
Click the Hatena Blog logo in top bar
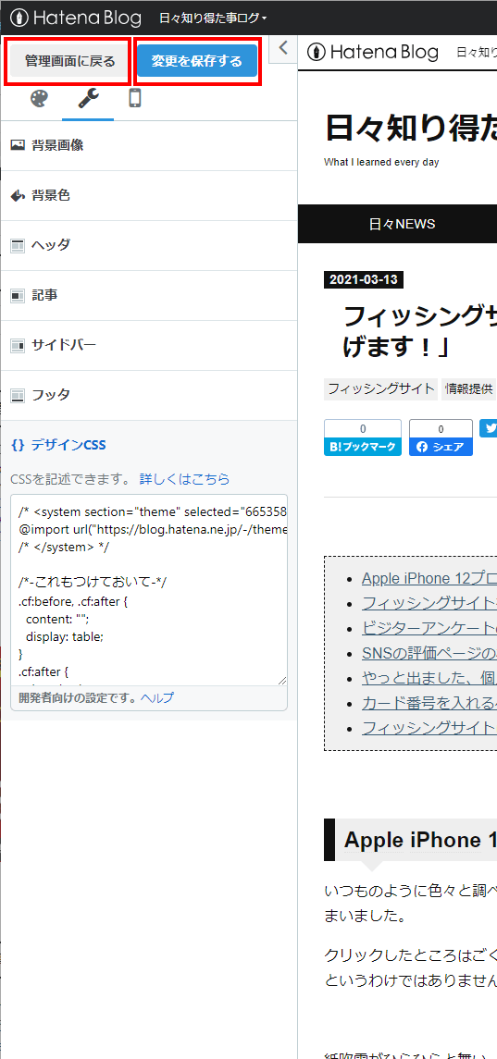coord(76,18)
